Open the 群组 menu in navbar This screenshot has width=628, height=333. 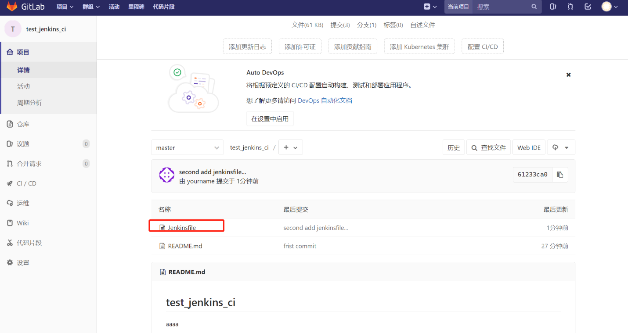[x=91, y=7]
